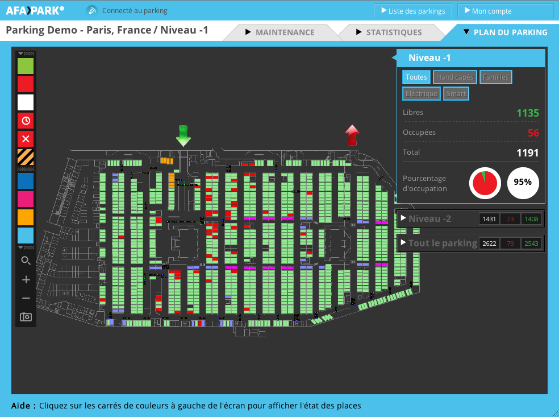Image resolution: width=559 pixels, height=417 pixels.
Task: Enable the Eléctrique filter
Action: (421, 93)
